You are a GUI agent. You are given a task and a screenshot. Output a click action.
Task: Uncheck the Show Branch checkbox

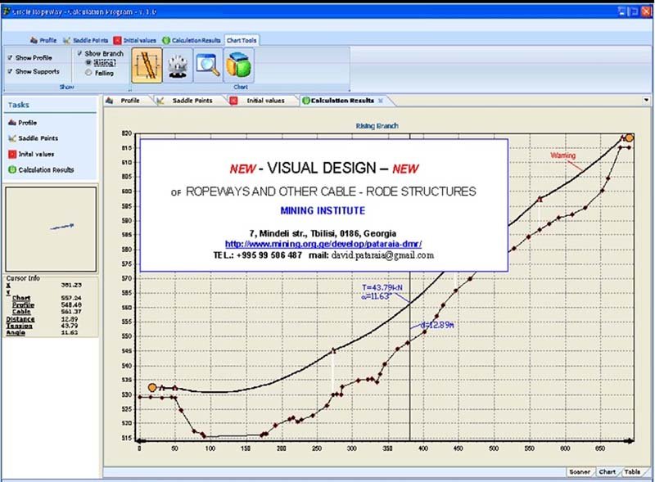79,53
